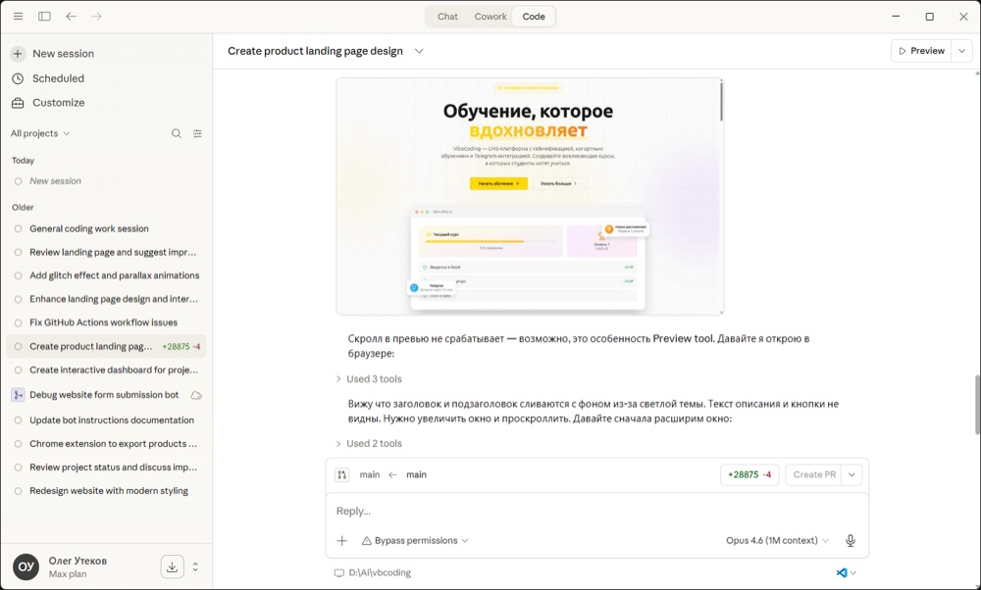Open General coding work session
The image size is (981, 590).
pos(106,228)
